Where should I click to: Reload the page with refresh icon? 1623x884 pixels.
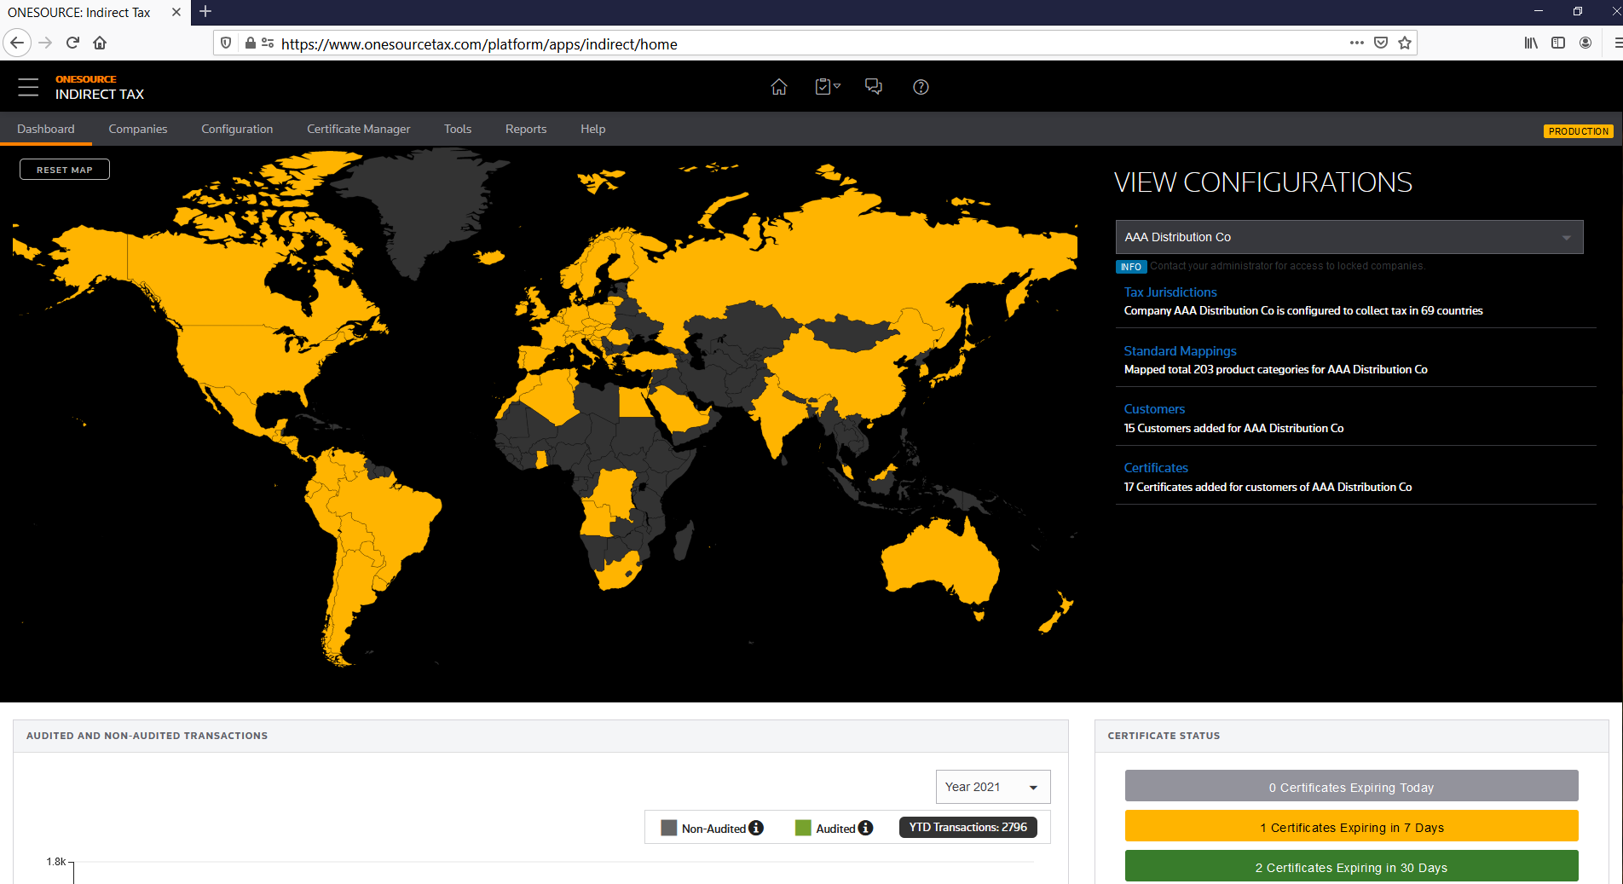(72, 43)
